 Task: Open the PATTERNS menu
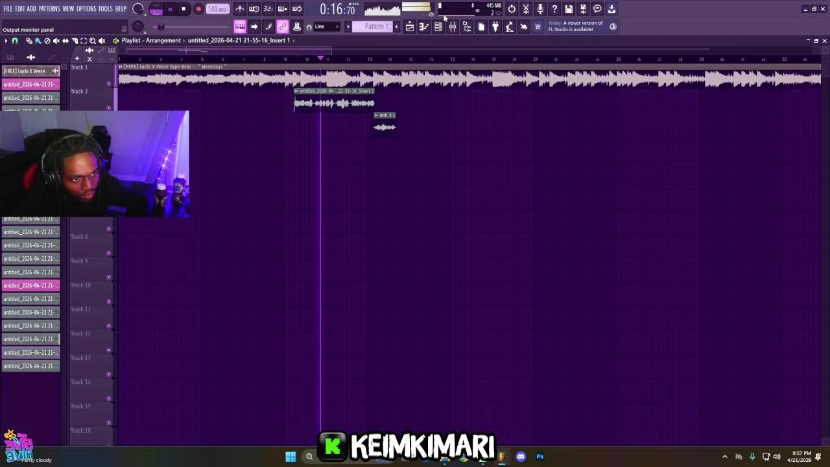(x=49, y=9)
